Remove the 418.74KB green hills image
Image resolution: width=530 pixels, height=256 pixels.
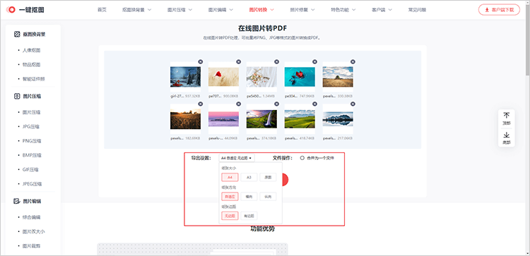pos(314,104)
